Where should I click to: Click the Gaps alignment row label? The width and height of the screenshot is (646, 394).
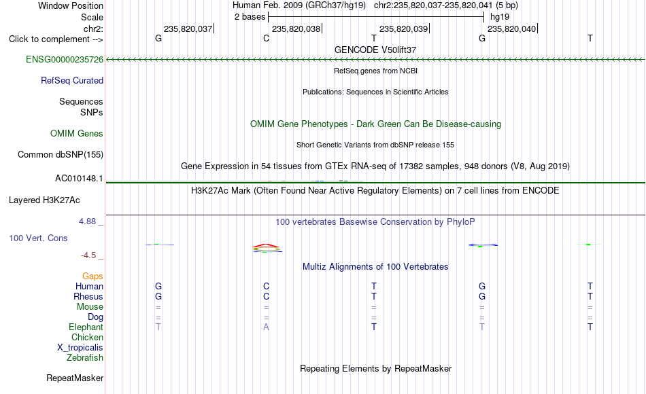[x=92, y=276]
